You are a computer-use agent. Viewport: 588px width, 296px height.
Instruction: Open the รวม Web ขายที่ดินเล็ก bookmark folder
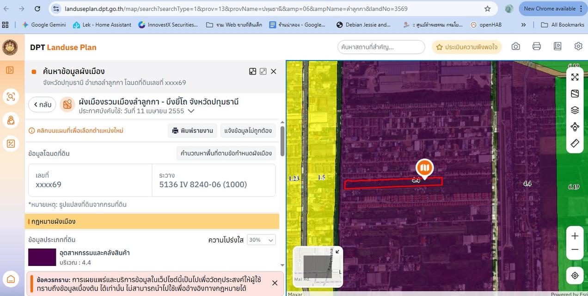[234, 25]
